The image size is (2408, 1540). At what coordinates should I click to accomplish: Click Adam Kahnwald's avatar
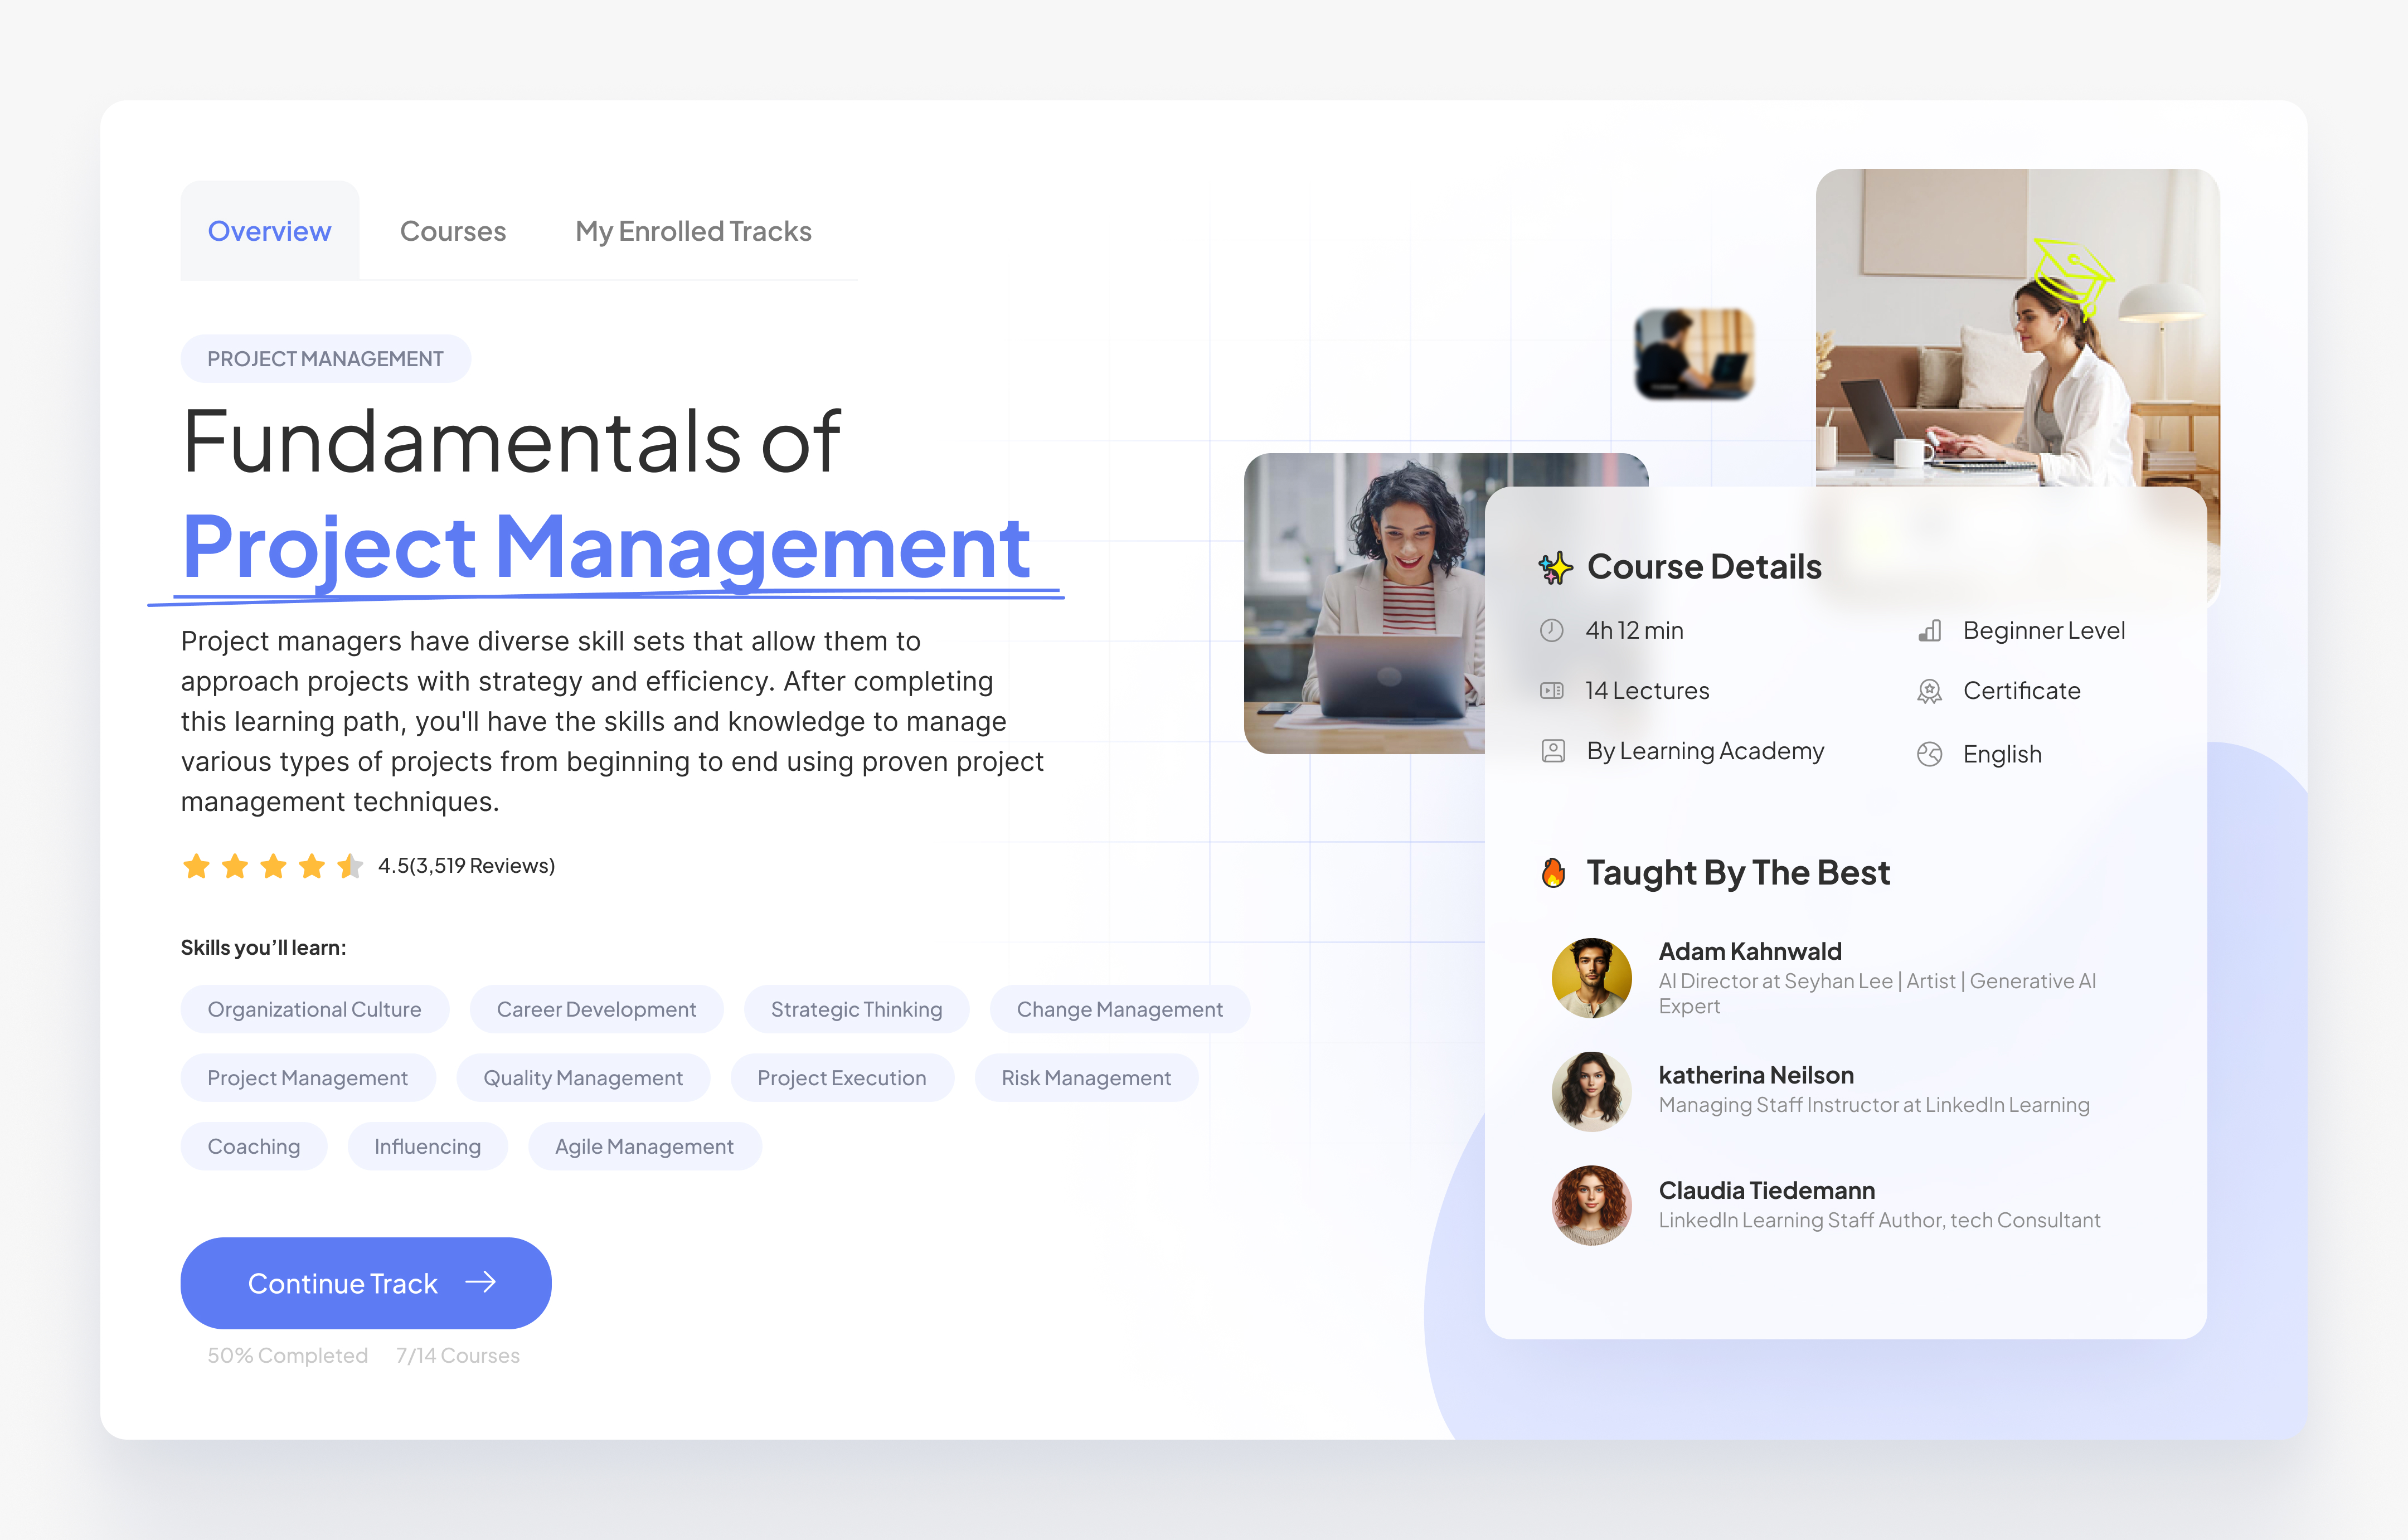click(1591, 978)
